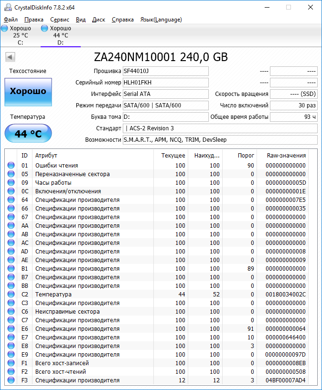Click the blue health circle above C:
The image size is (322, 390).
4,28
